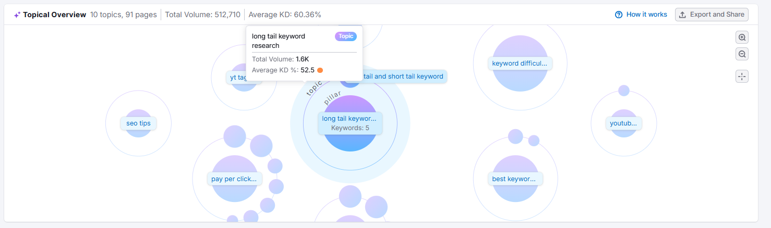
Task: Select the youtub... topic label
Action: (x=623, y=123)
